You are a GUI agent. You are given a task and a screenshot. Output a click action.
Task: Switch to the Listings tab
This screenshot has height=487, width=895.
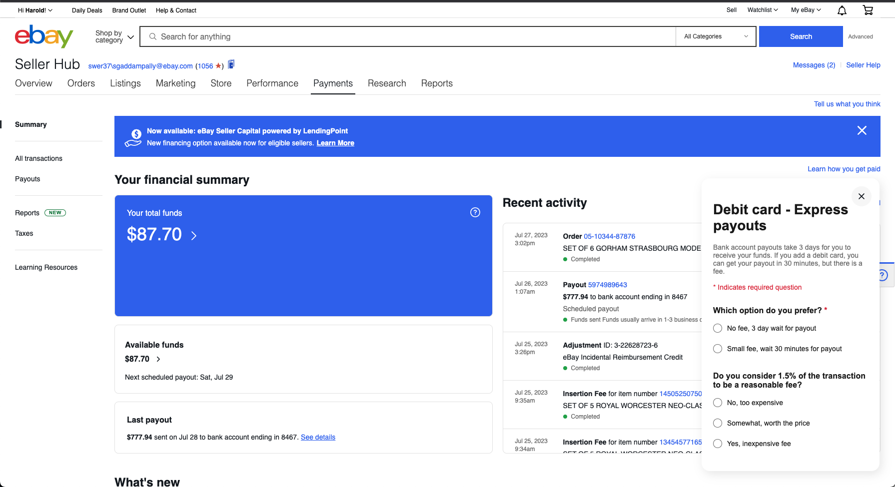(125, 83)
